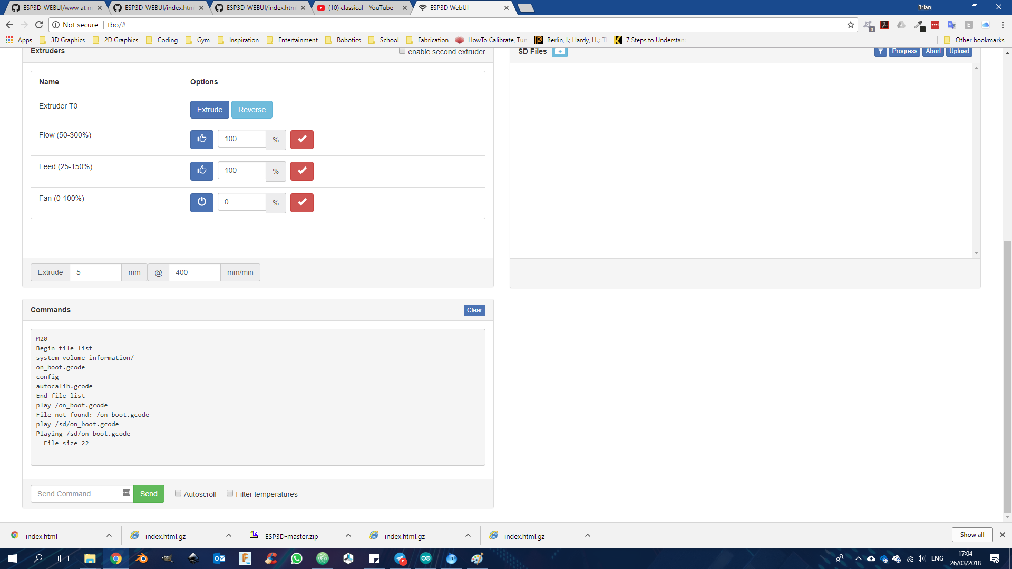Viewport: 1012px width, 569px height.
Task: Open command history icon in Send field
Action: (126, 493)
